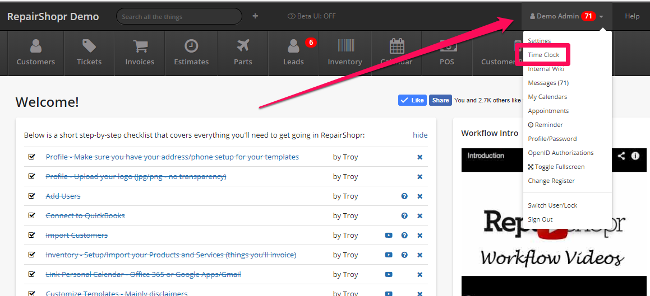
Task: Select Reminder menu entry
Action: (x=546, y=125)
